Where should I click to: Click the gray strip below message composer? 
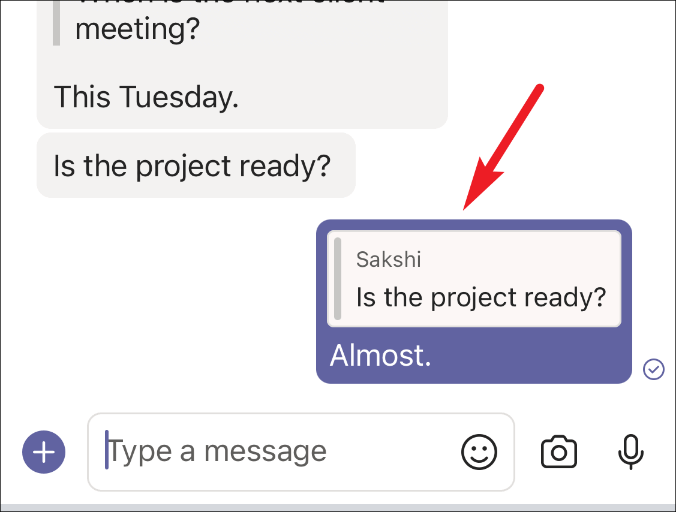[x=338, y=508]
